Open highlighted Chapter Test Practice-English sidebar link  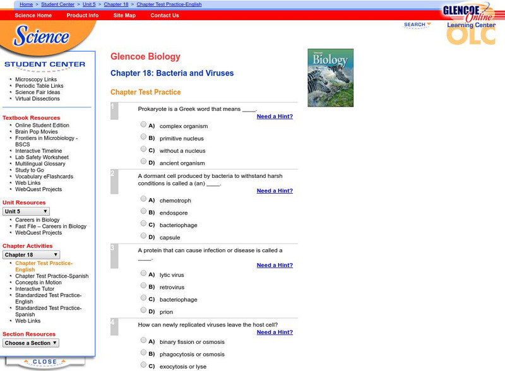44,266
